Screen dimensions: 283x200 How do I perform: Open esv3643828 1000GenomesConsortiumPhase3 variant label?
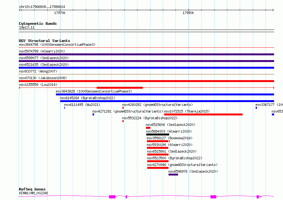(94, 91)
